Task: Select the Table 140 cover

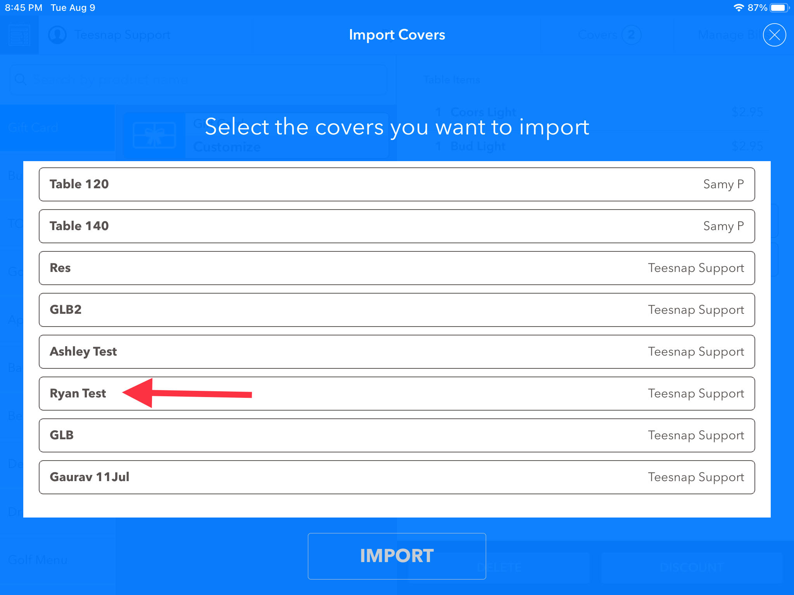Action: (x=397, y=226)
